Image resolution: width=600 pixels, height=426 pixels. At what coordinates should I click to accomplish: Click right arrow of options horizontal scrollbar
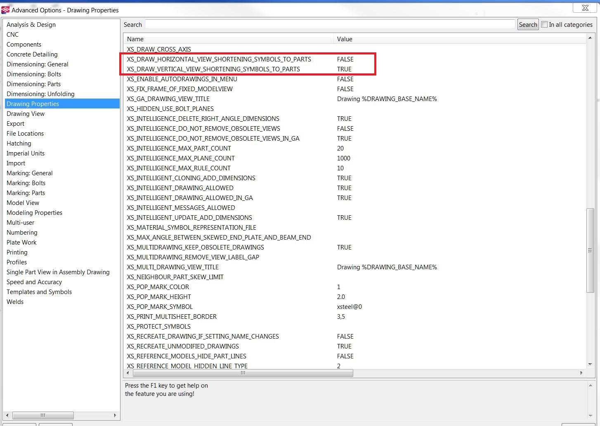click(581, 373)
